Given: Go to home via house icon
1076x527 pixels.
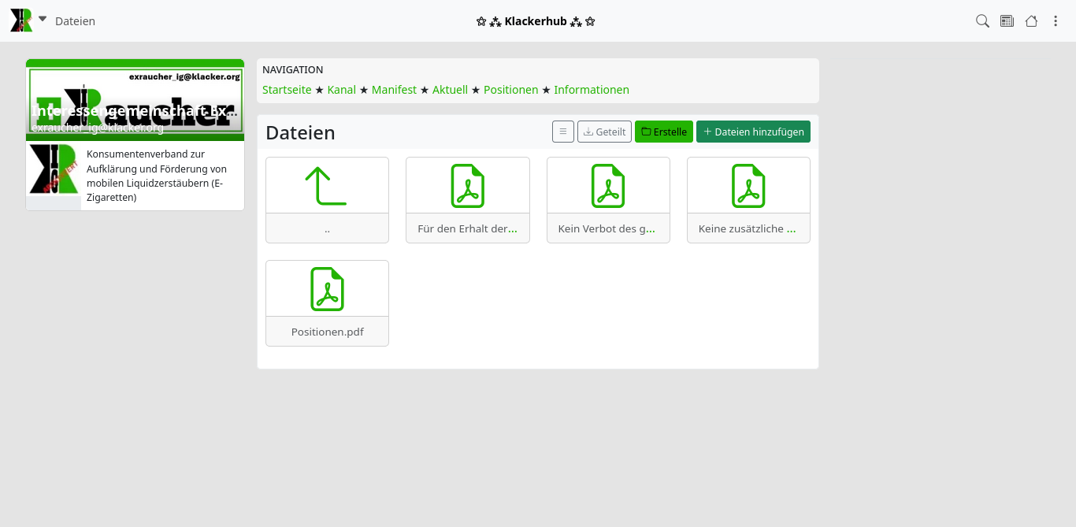Looking at the screenshot, I should pyautogui.click(x=1031, y=21).
